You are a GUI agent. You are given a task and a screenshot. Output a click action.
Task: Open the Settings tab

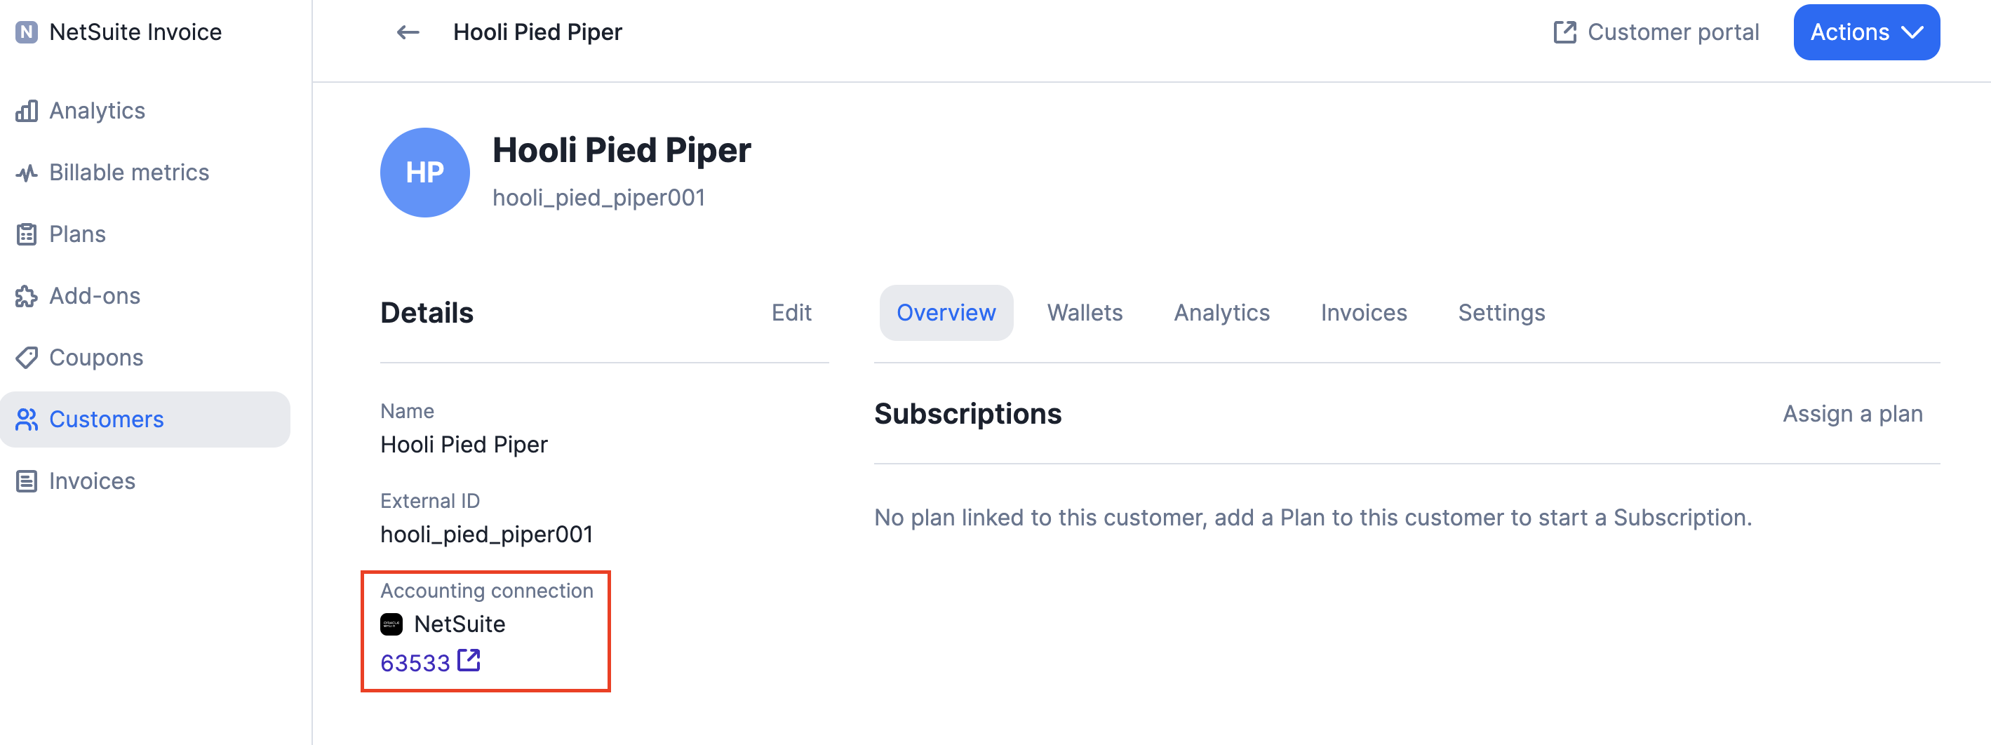[1501, 313]
